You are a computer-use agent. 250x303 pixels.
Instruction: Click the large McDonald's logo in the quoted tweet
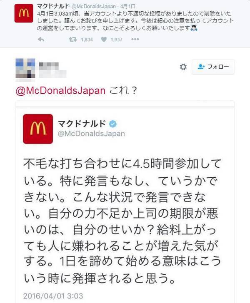click(x=38, y=129)
